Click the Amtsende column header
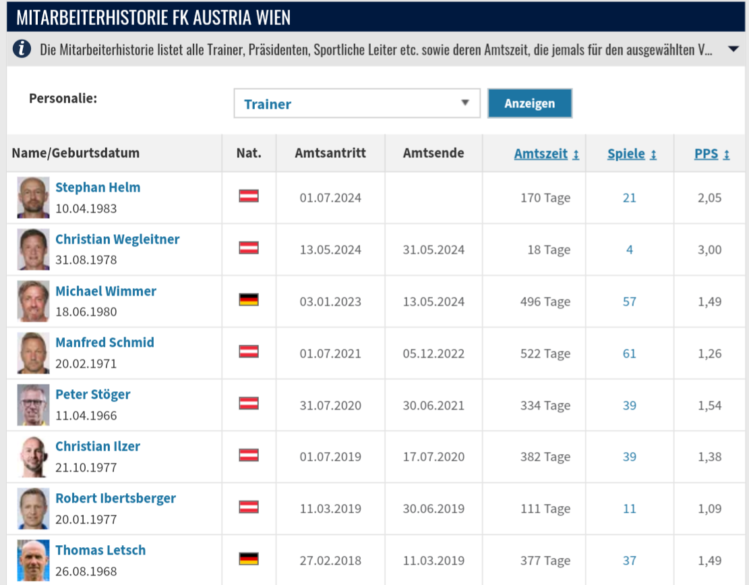Screen dimensions: 749x585 [433, 153]
